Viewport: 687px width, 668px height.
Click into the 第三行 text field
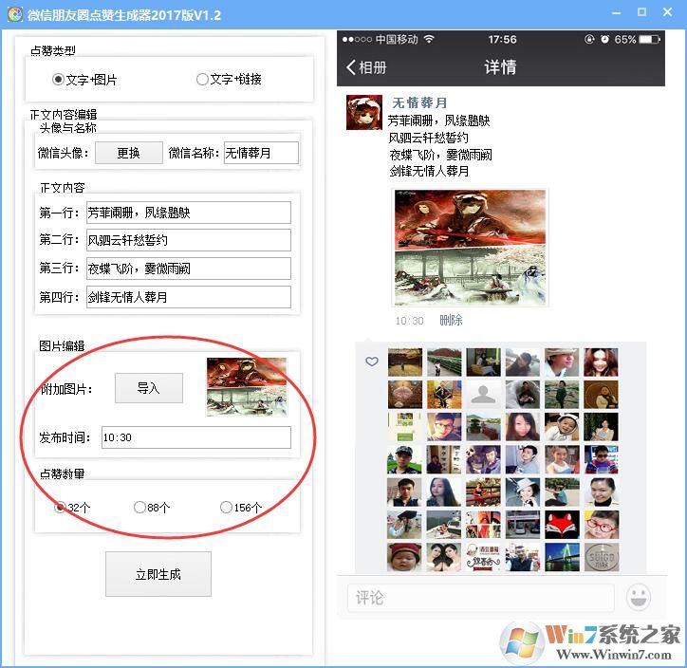tap(189, 269)
